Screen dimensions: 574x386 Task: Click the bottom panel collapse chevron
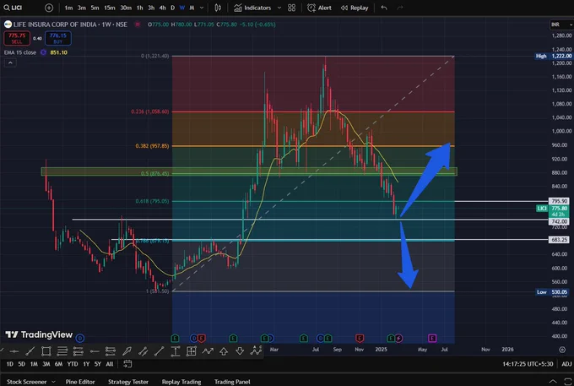pos(553,382)
